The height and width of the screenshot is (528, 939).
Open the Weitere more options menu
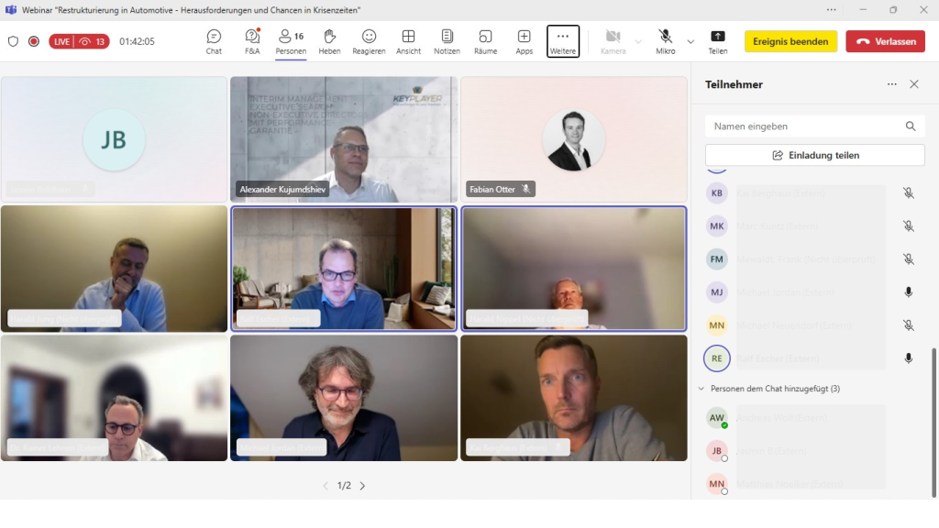563,41
